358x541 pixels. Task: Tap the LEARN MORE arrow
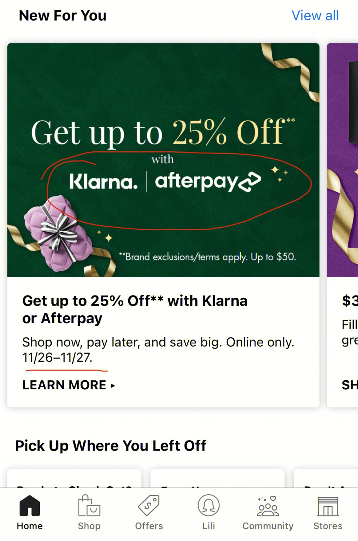(x=113, y=386)
